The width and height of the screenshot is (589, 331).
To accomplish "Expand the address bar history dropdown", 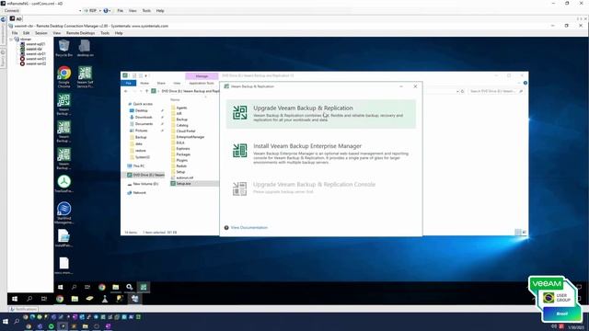I will (x=457, y=91).
